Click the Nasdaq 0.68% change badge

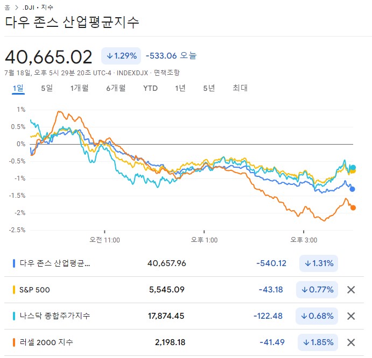click(x=317, y=316)
